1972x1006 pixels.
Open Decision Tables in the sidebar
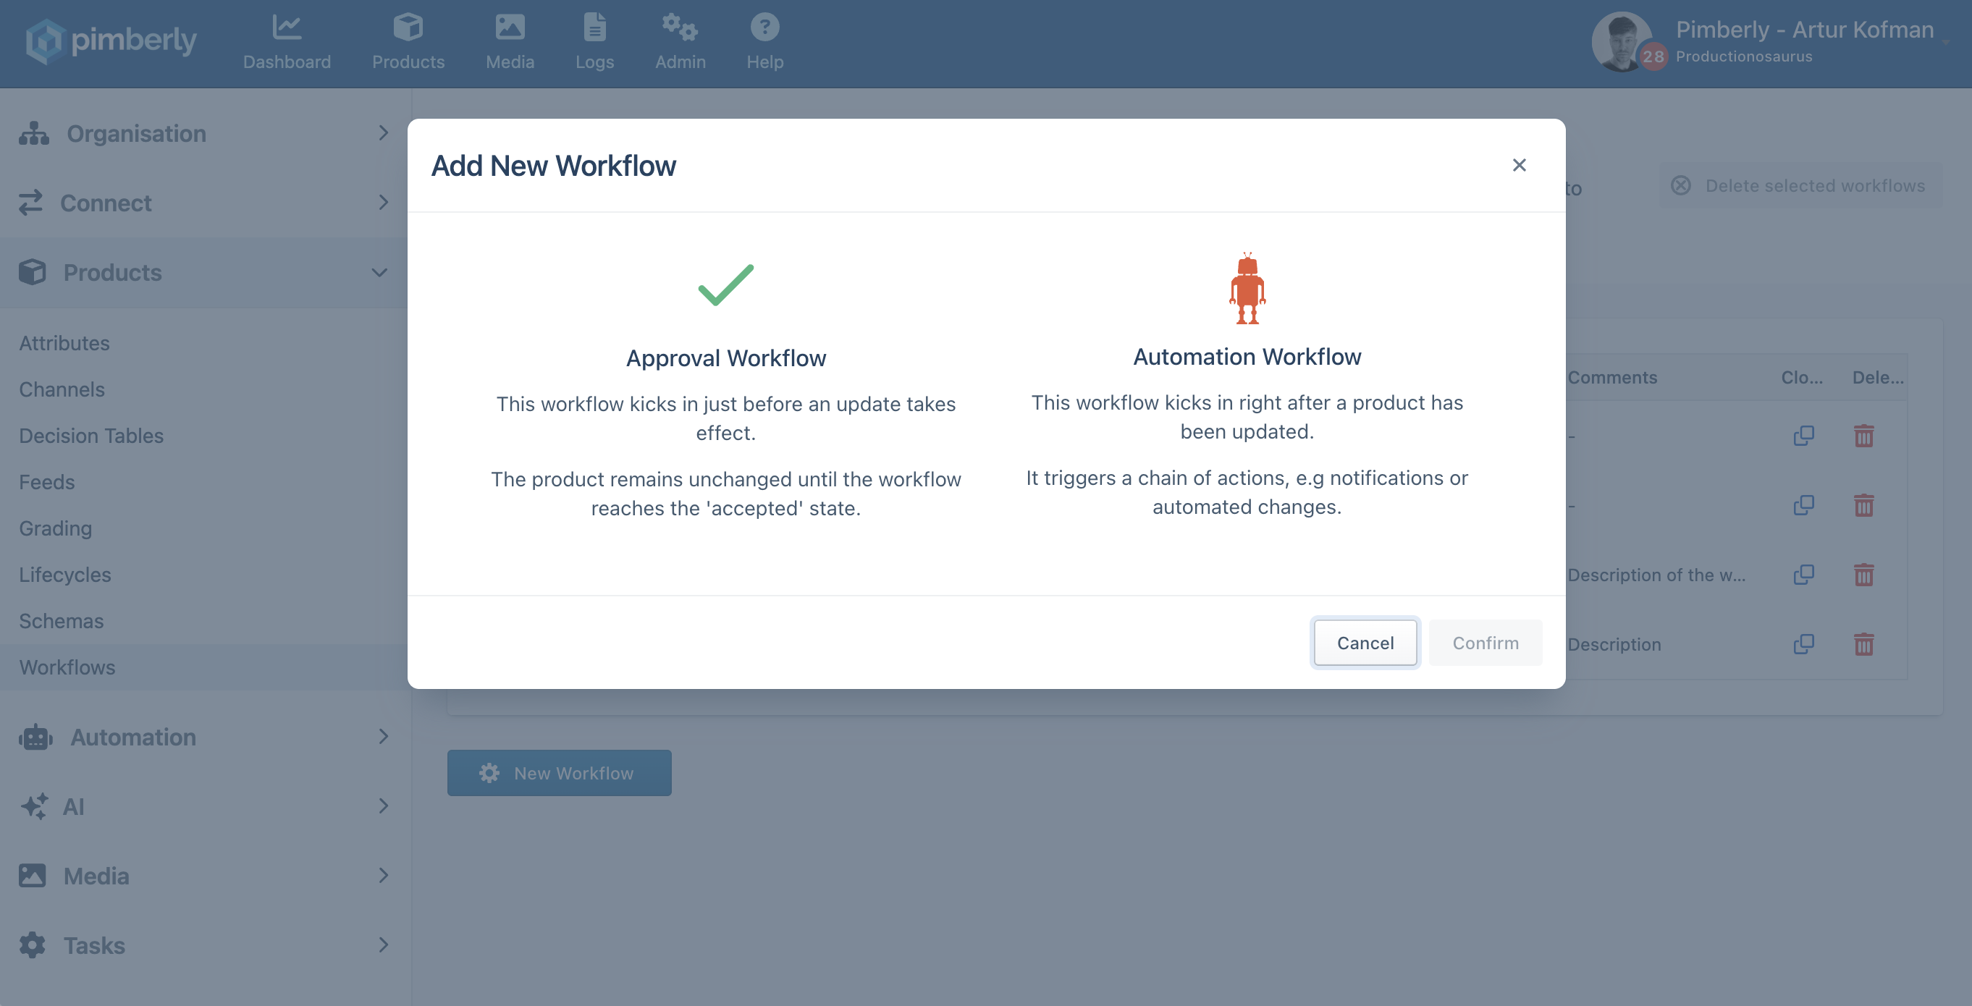pyautogui.click(x=91, y=436)
